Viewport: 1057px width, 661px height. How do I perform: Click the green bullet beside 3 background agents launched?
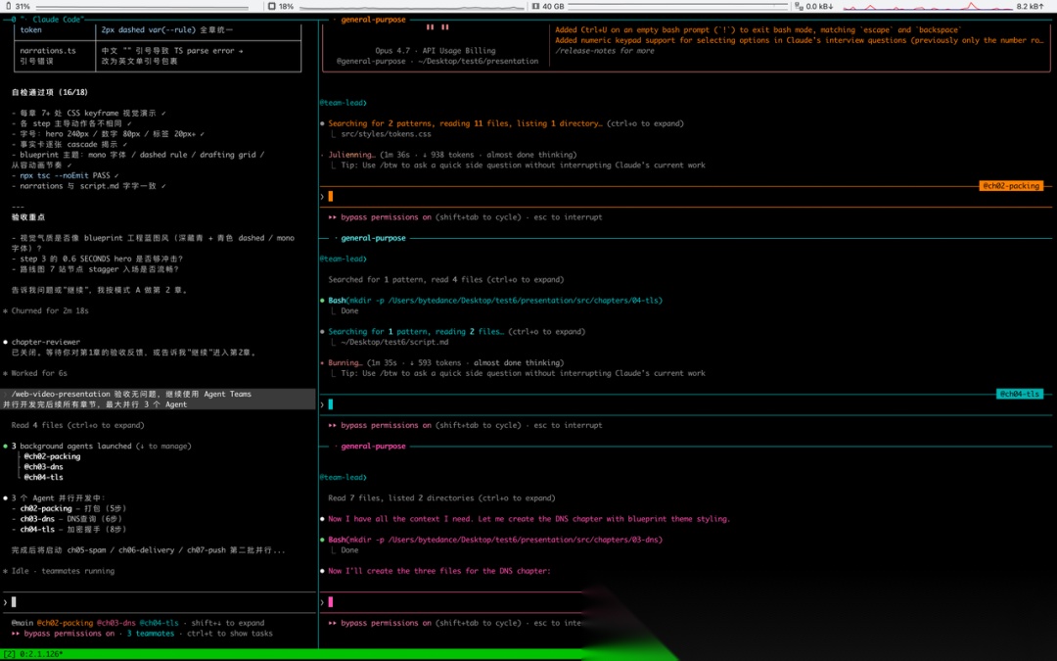coord(6,446)
